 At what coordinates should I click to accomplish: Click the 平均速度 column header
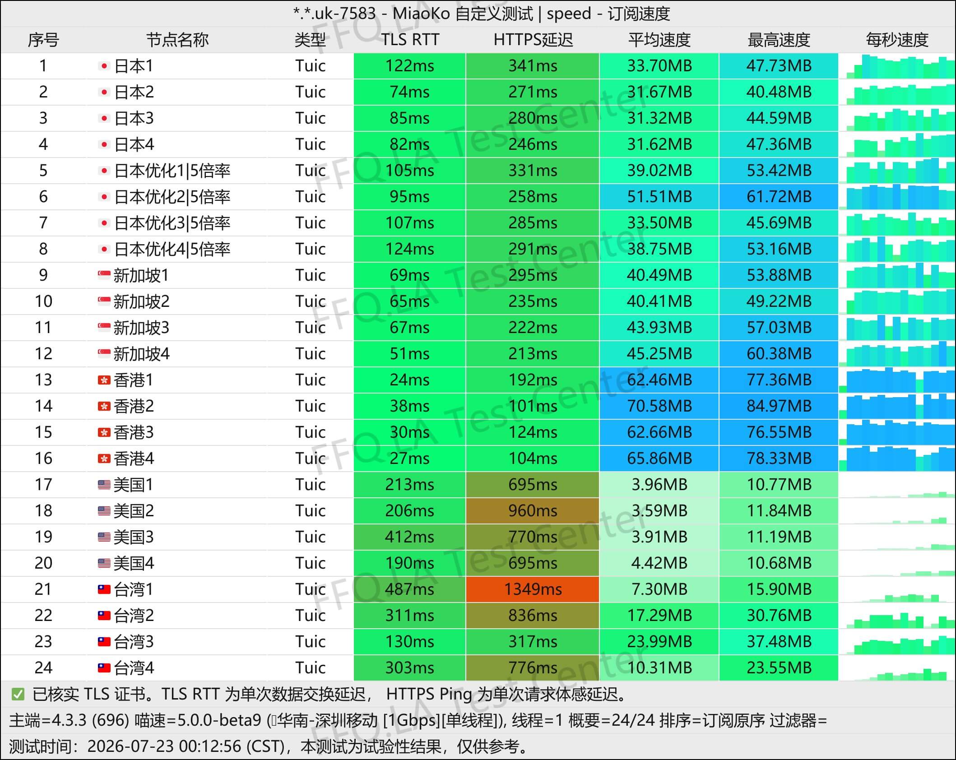[659, 40]
